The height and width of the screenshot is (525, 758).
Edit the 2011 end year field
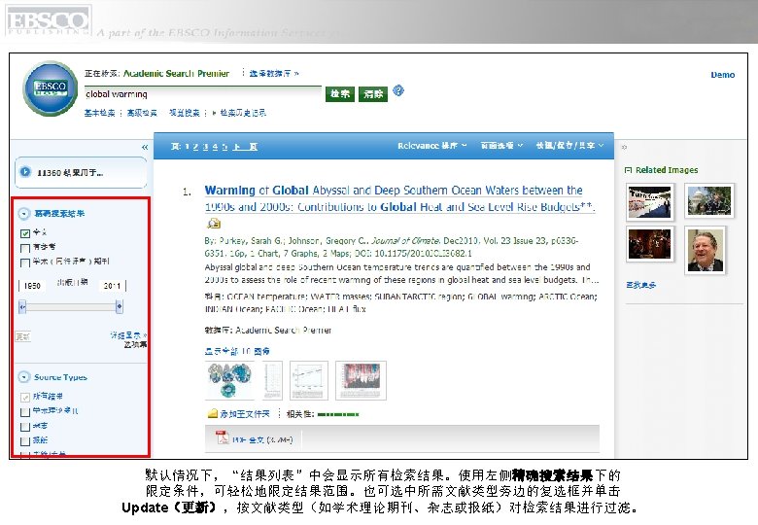click(x=112, y=286)
